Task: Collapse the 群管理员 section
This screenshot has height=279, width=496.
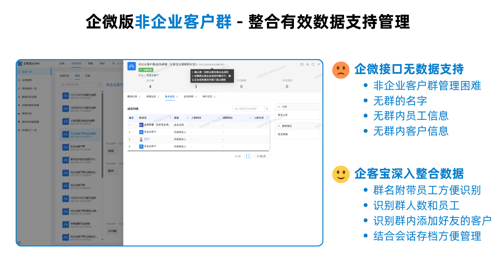Action: pos(279,126)
